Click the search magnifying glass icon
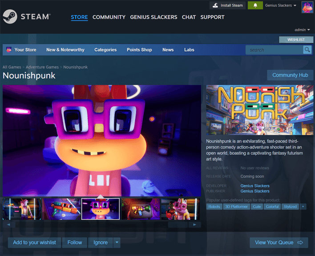 tap(307, 50)
